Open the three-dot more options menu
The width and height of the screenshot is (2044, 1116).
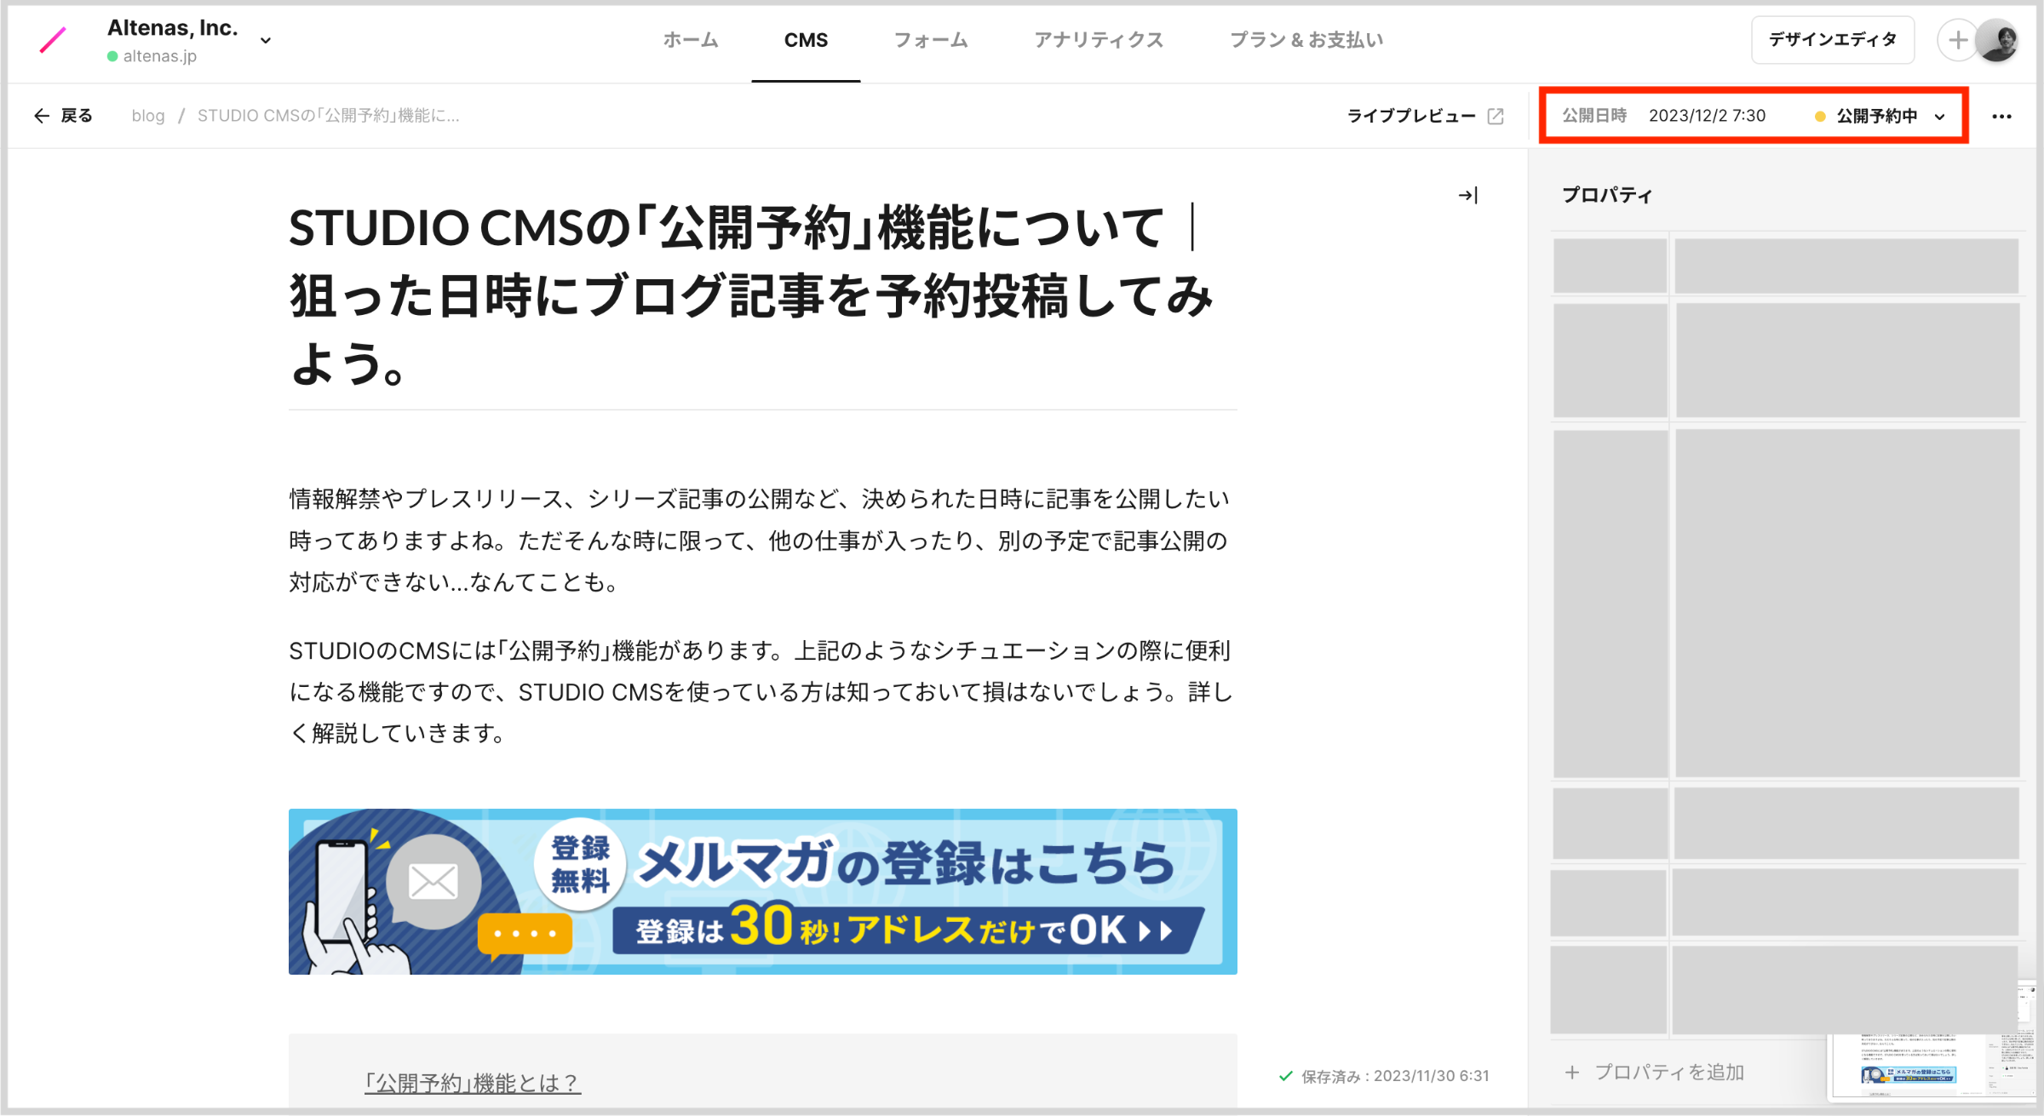tap(2001, 116)
